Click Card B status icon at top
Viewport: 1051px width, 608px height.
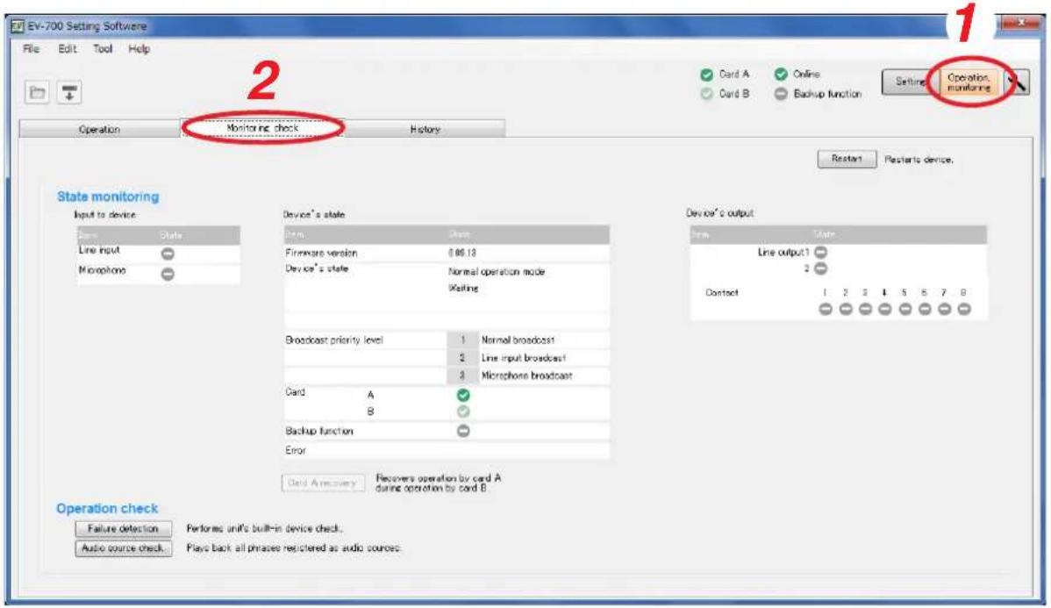click(706, 94)
